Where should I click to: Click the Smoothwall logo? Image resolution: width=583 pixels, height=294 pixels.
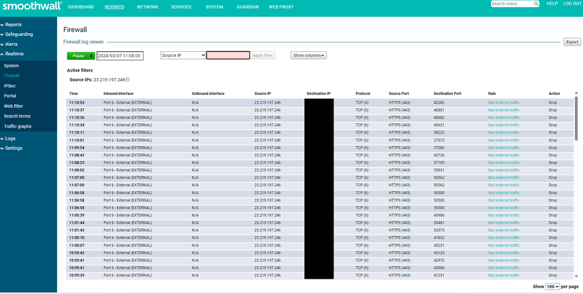(32, 6)
